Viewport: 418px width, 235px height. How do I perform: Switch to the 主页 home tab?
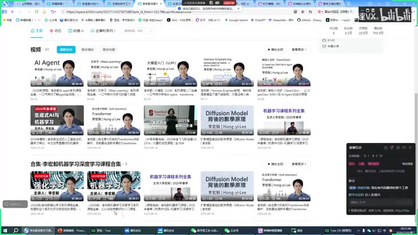coord(37,31)
